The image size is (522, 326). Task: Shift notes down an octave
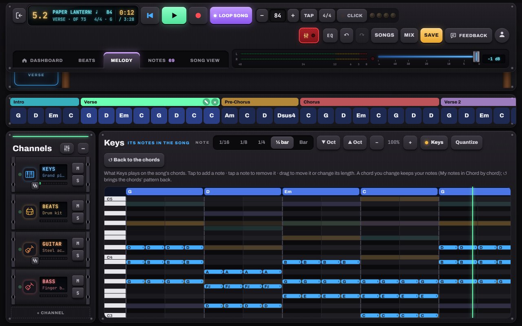click(328, 143)
